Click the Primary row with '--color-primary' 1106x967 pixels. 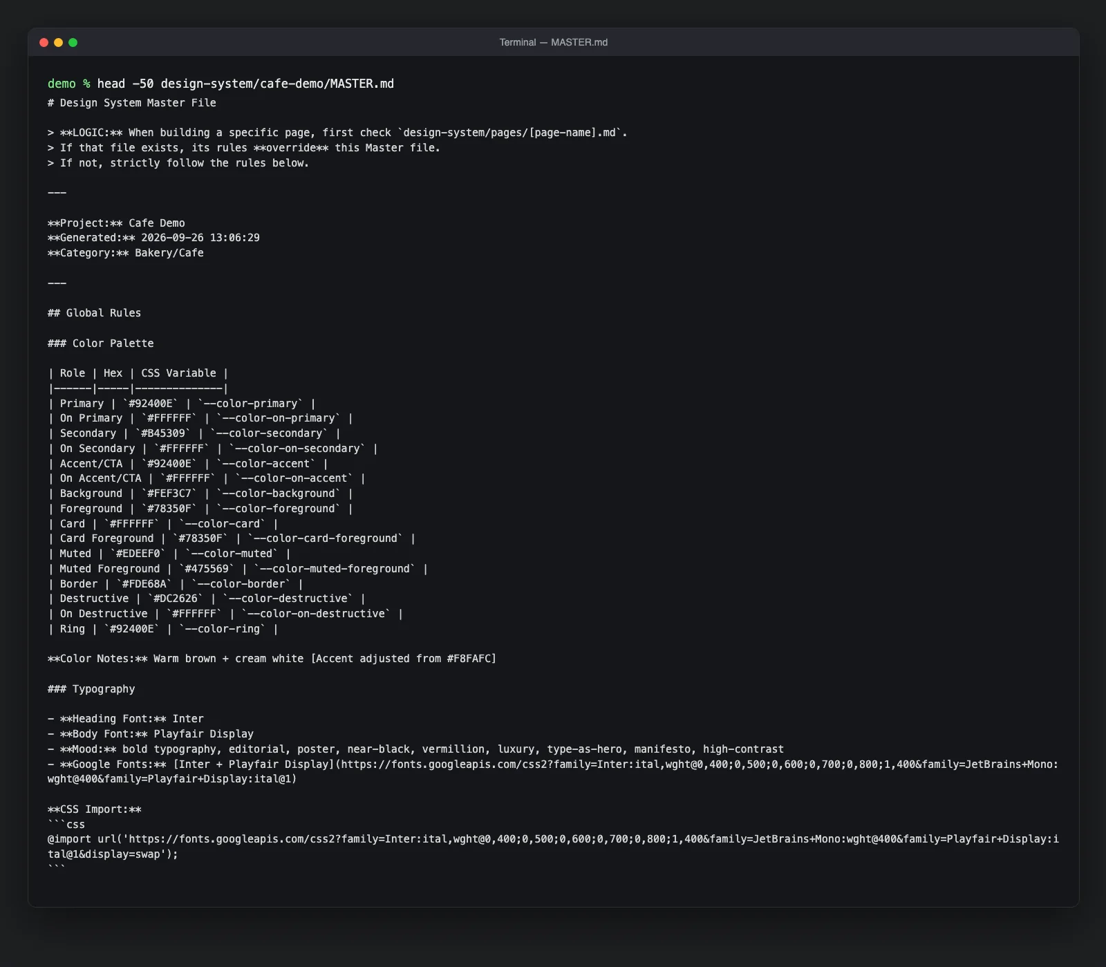click(182, 404)
